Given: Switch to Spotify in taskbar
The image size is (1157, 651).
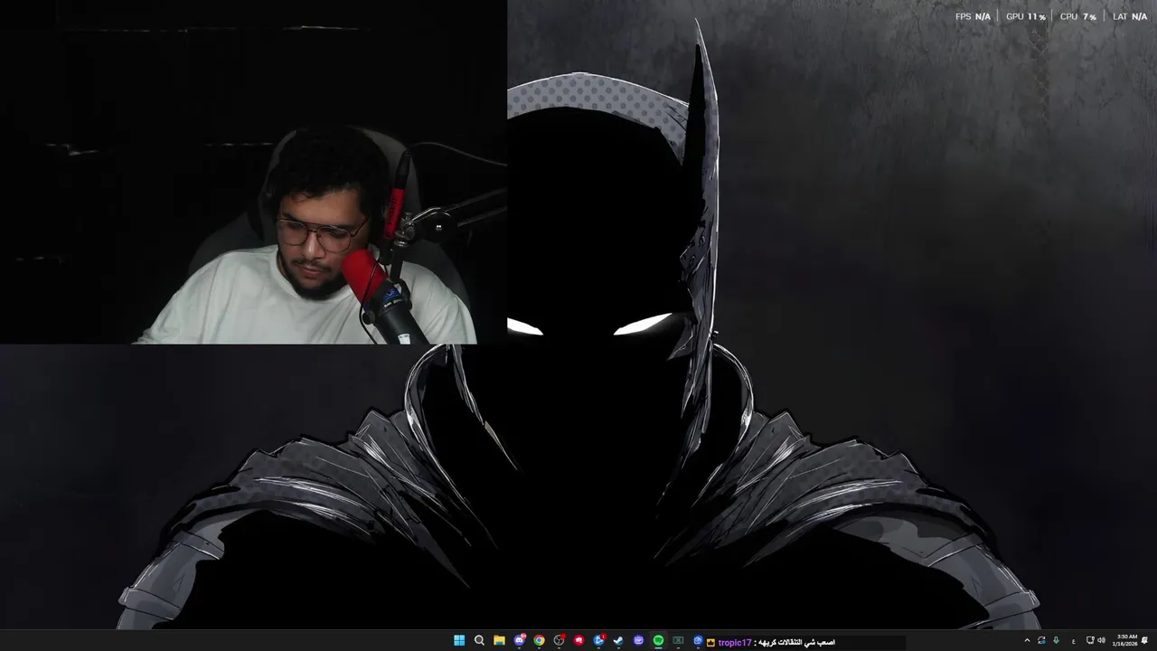Looking at the screenshot, I should pyautogui.click(x=658, y=640).
